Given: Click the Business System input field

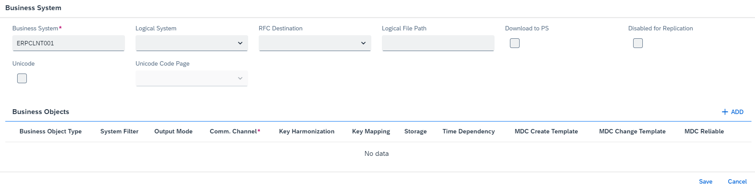Looking at the screenshot, I should tap(69, 43).
